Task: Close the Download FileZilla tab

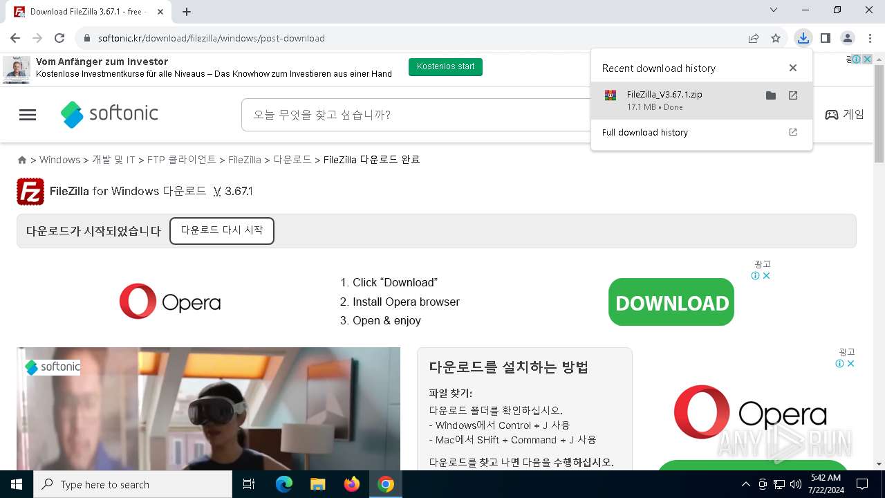Action: 160,12
